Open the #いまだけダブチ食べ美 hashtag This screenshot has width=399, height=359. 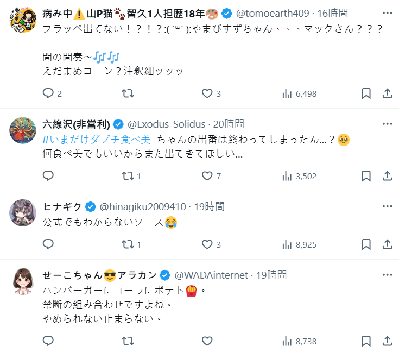point(98,139)
